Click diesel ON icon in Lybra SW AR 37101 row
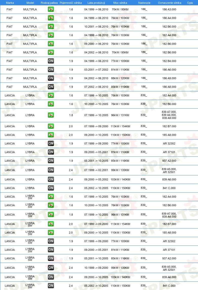The image size is (198, 290). pyautogui.click(x=51, y=250)
